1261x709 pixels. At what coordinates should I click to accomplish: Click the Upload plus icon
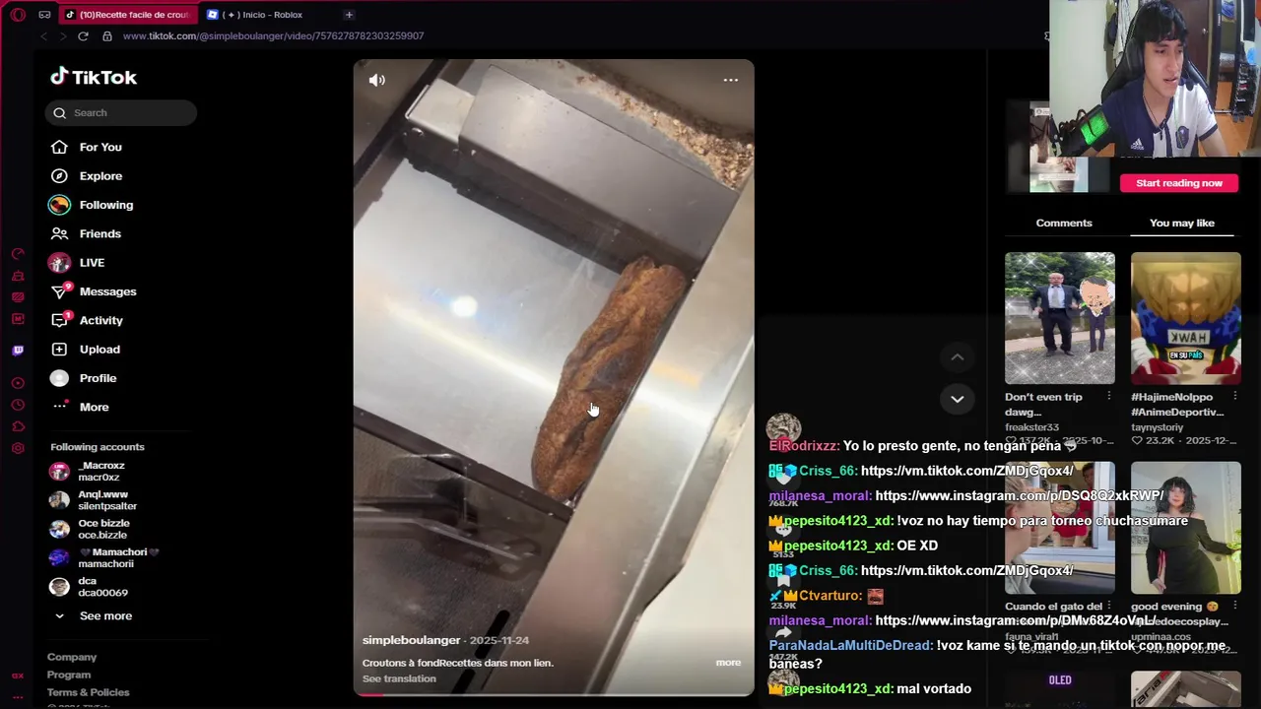click(x=59, y=350)
